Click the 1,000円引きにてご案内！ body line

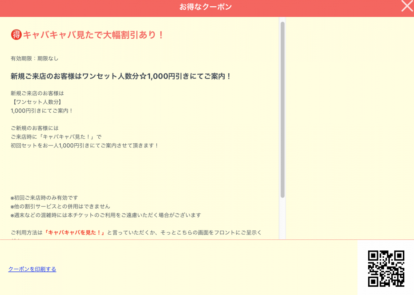tap(42, 111)
